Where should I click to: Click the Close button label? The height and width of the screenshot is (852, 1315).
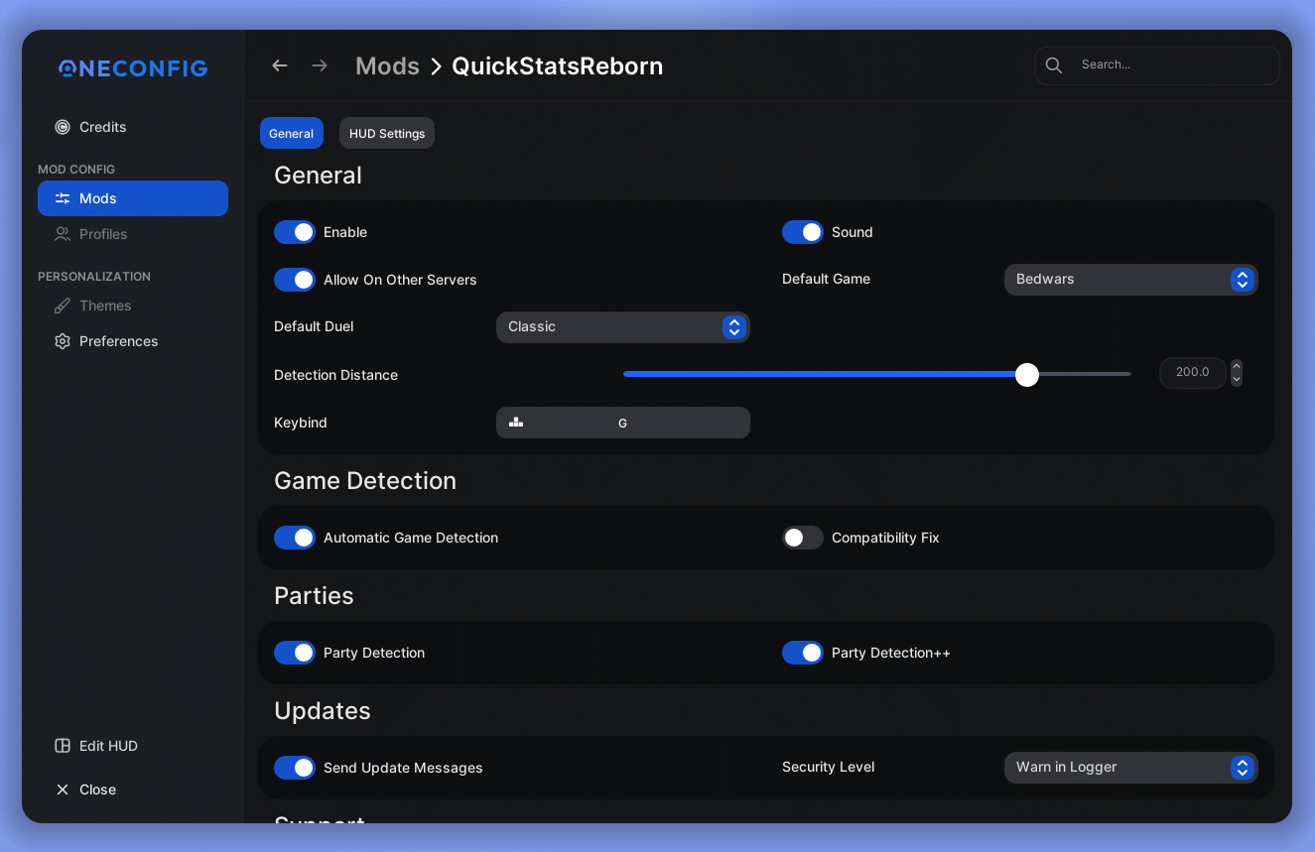coord(98,790)
